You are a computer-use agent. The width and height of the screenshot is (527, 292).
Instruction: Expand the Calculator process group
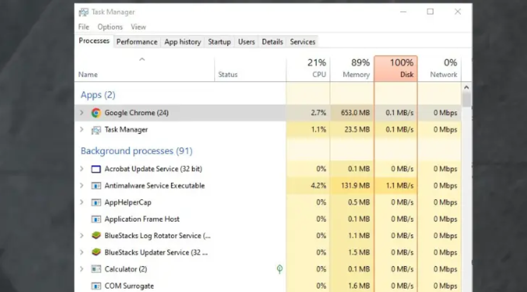(x=82, y=269)
